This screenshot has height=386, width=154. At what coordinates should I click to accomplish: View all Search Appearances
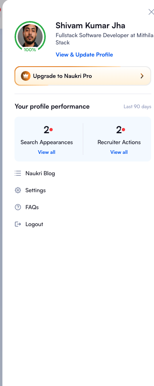[47, 152]
